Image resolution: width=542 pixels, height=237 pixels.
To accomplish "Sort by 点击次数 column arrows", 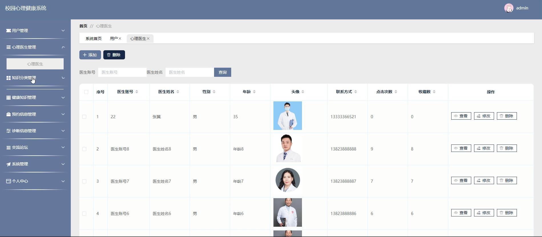I will 396,92.
